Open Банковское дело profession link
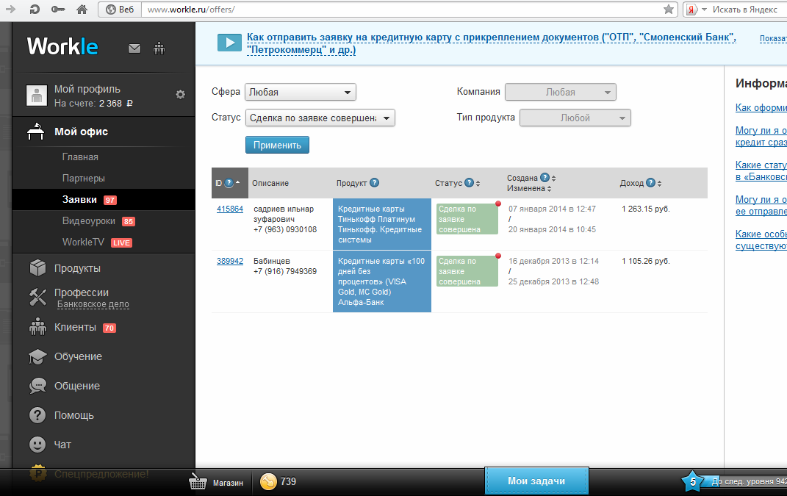787x496 pixels. [x=93, y=304]
